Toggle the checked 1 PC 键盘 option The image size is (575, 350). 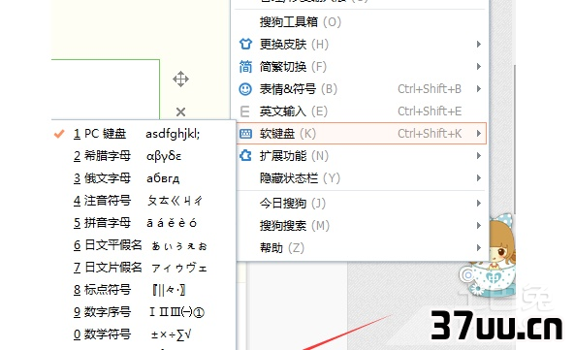click(143, 134)
